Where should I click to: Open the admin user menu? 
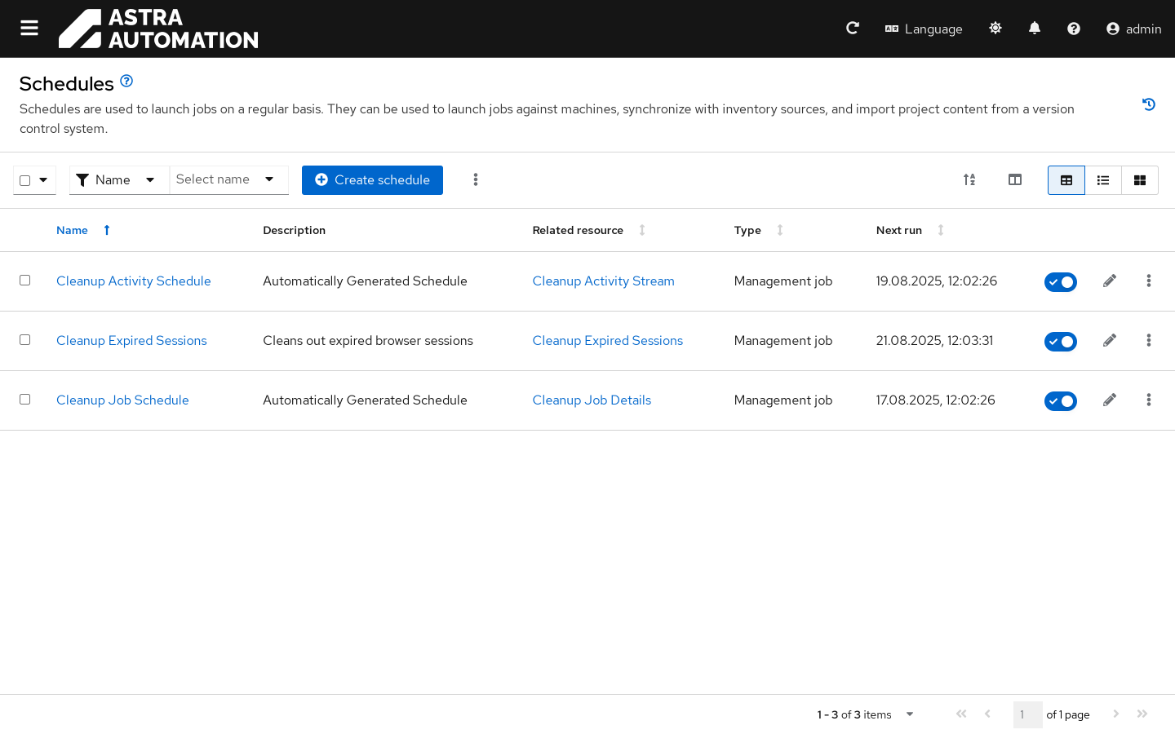click(1133, 29)
